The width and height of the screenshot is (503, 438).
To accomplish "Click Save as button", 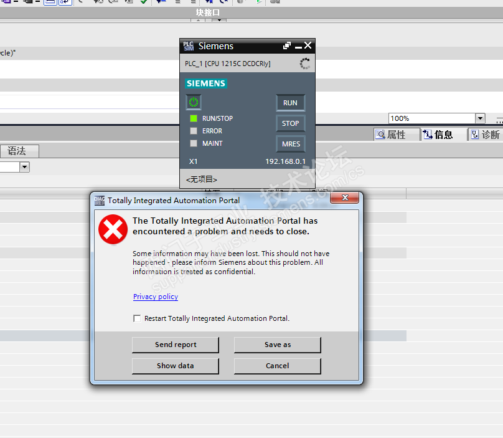I will 278,345.
